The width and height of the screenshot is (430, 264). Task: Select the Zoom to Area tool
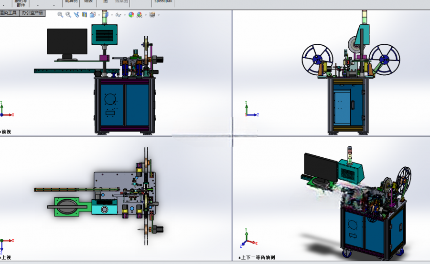click(68, 15)
